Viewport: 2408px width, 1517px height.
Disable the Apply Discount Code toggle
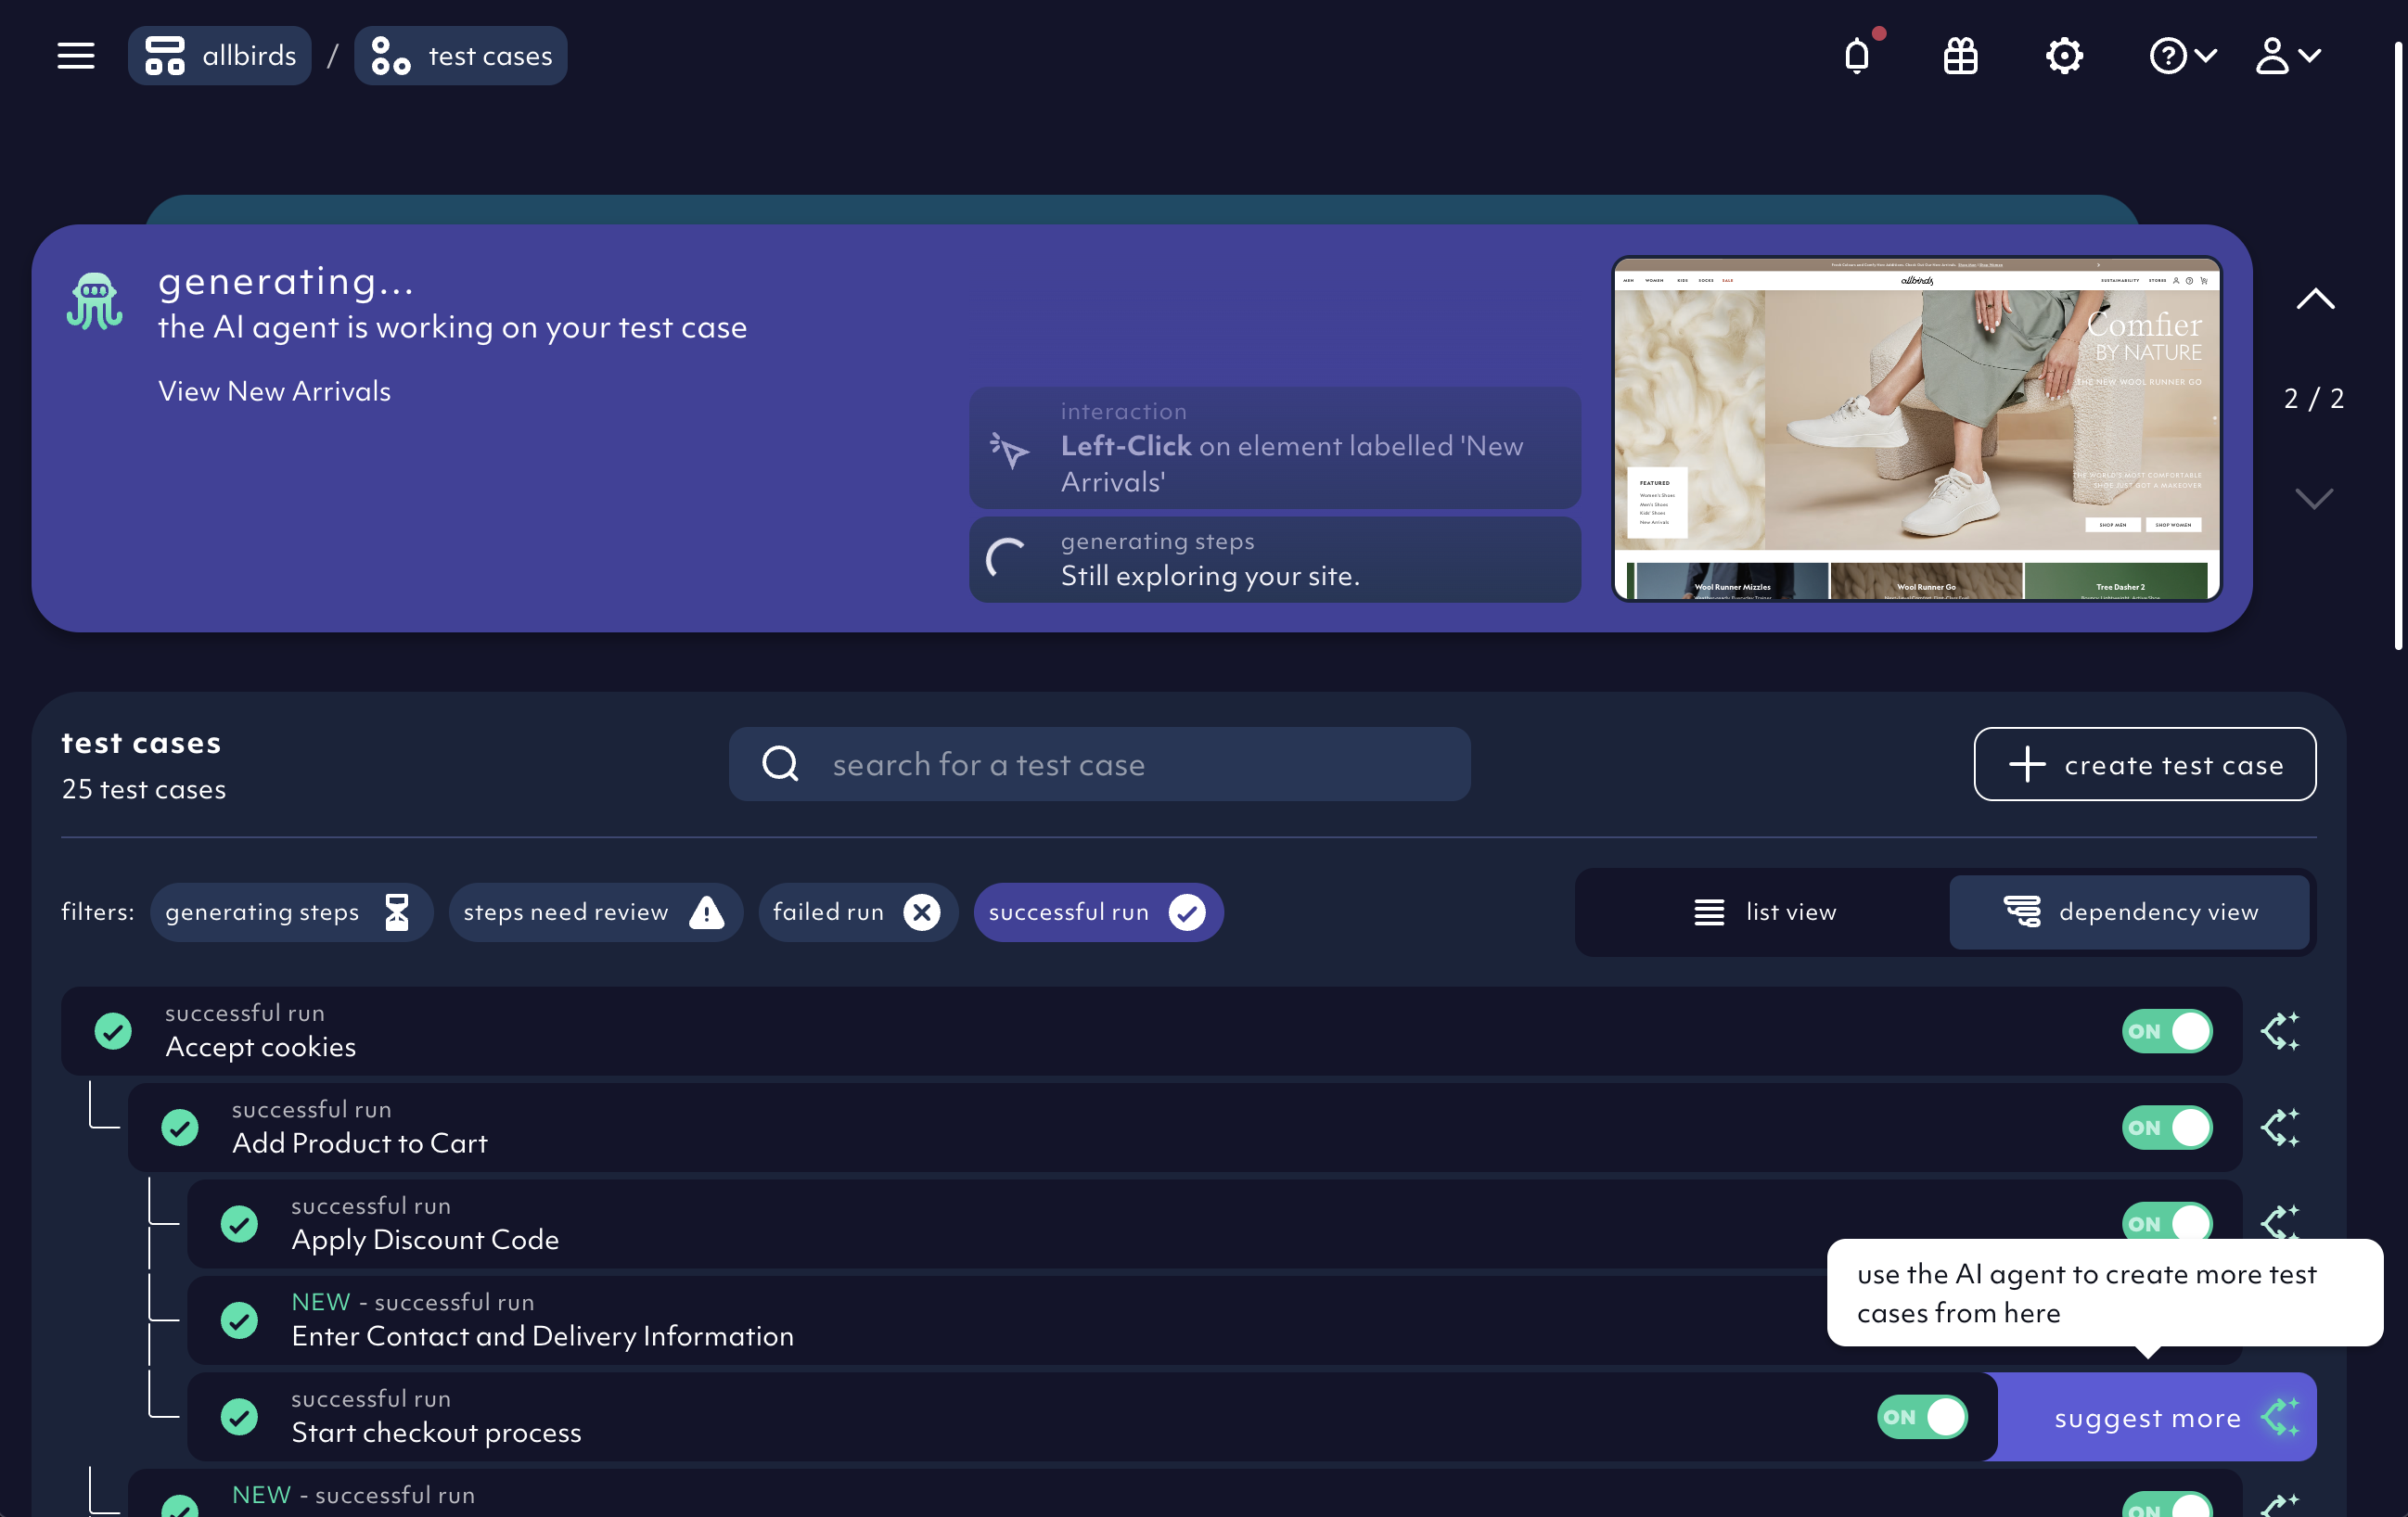click(2166, 1223)
